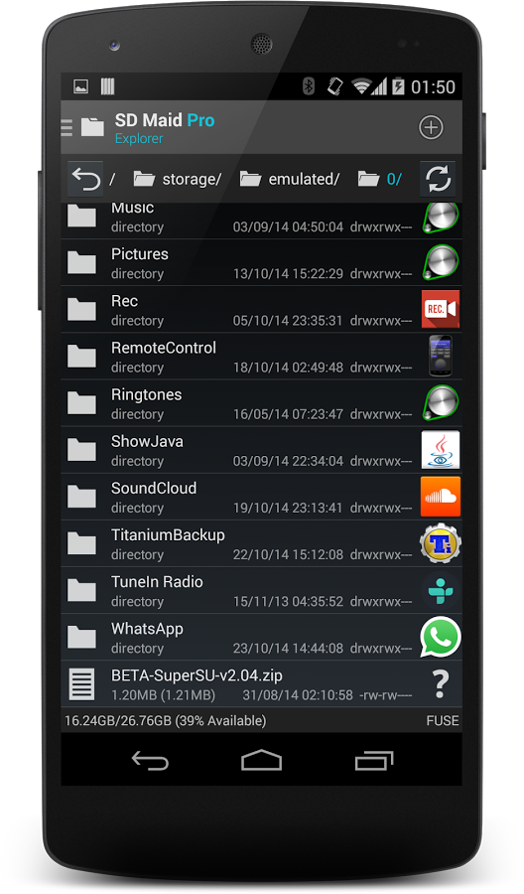Tap the Wi-Fi signal status icon
The image size is (524, 894).
[x=360, y=86]
